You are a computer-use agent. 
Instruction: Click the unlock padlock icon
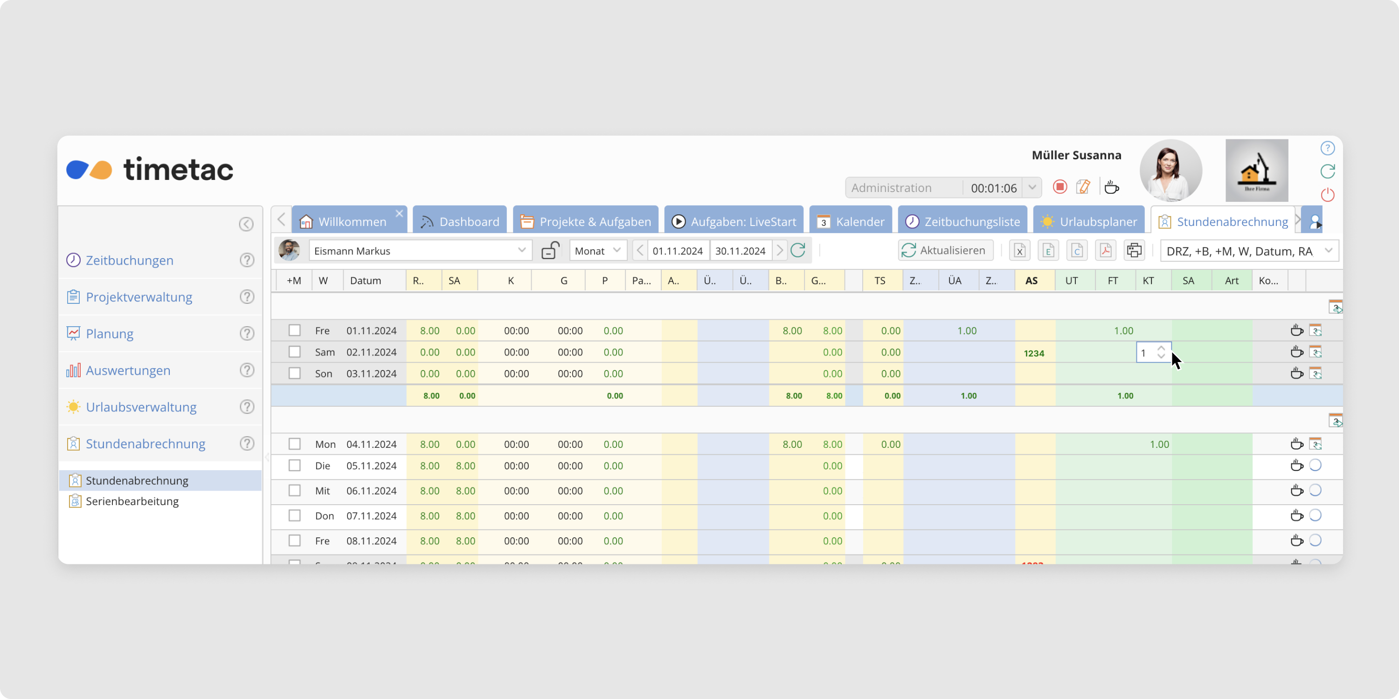pos(550,251)
